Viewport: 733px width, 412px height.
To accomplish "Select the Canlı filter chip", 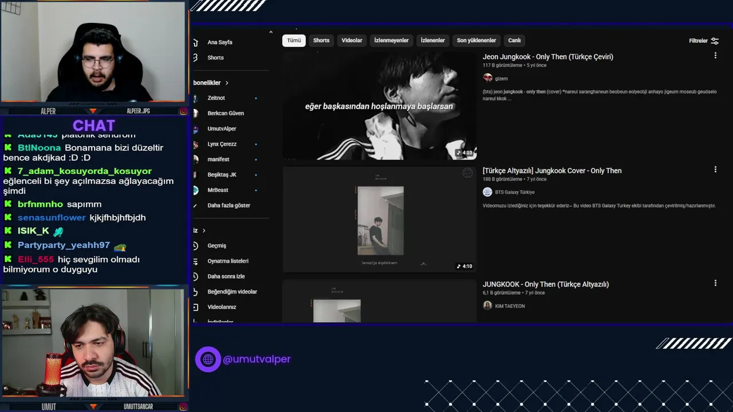I will [515, 41].
